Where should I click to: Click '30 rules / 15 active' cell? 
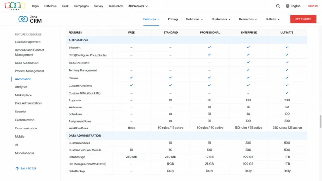170,128
